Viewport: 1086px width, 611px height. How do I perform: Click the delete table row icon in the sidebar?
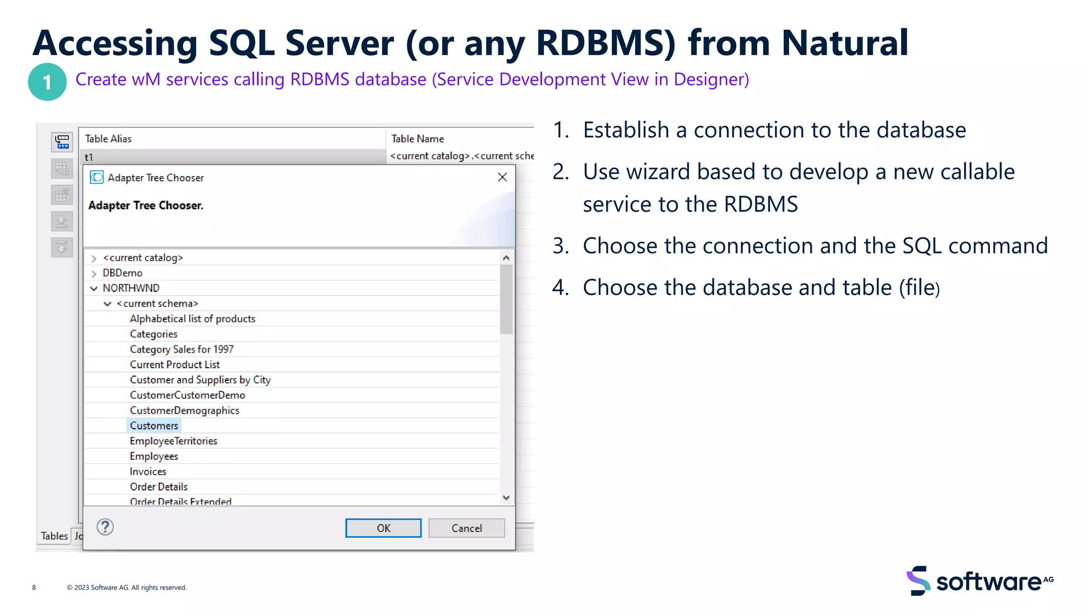click(62, 195)
